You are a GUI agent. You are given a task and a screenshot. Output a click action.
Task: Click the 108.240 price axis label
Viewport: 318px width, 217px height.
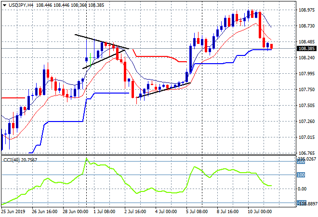click(x=306, y=58)
